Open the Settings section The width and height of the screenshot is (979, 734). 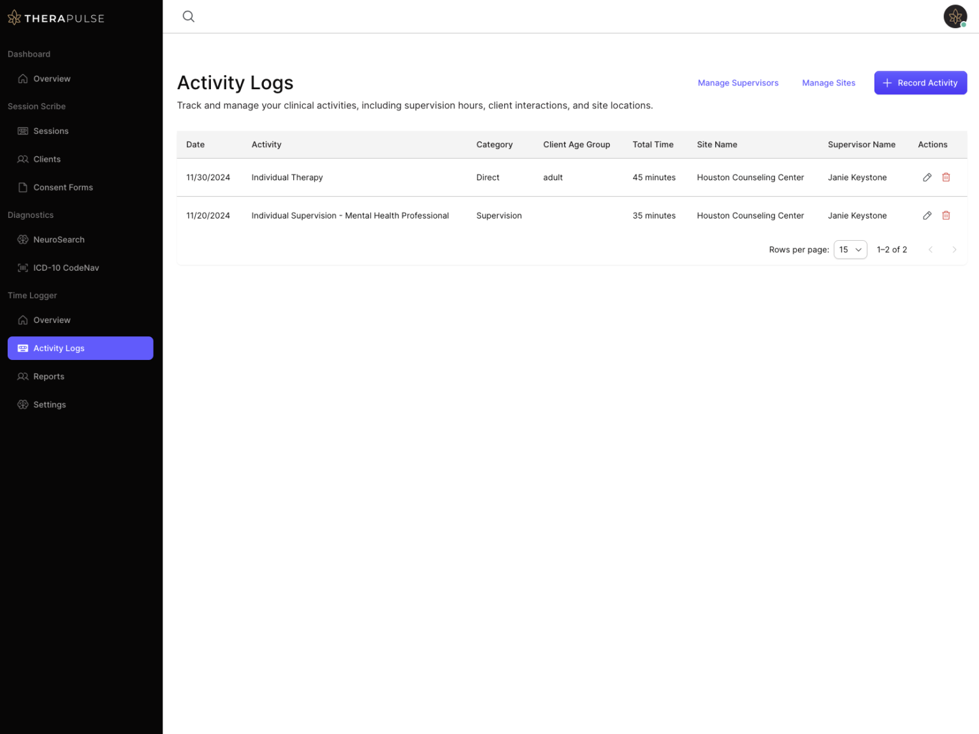[50, 405]
